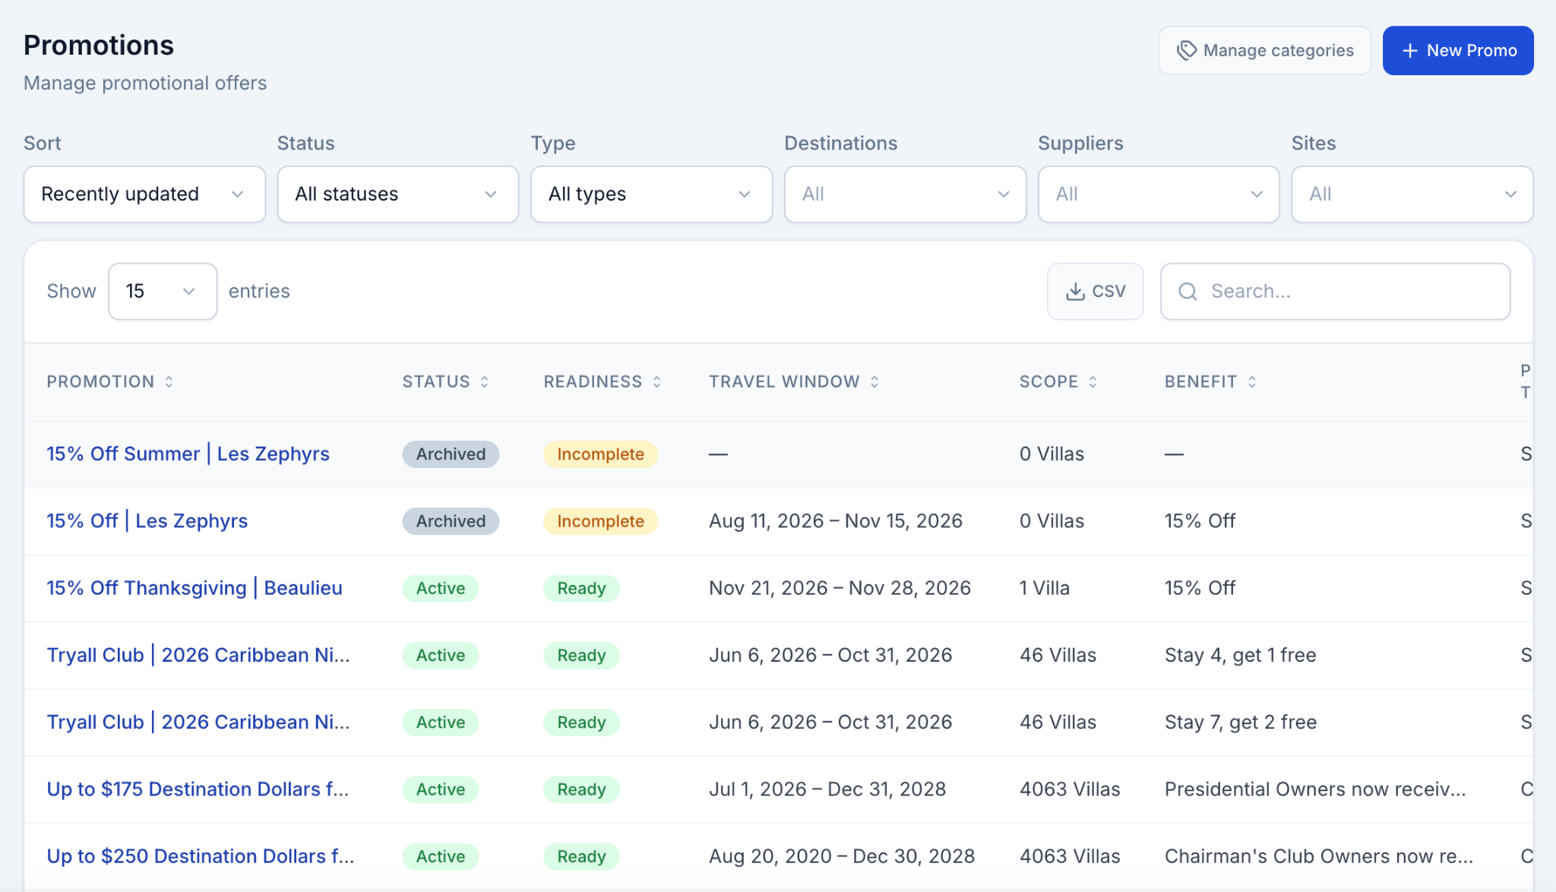Open the Recently updated sort dropdown

[x=144, y=195]
